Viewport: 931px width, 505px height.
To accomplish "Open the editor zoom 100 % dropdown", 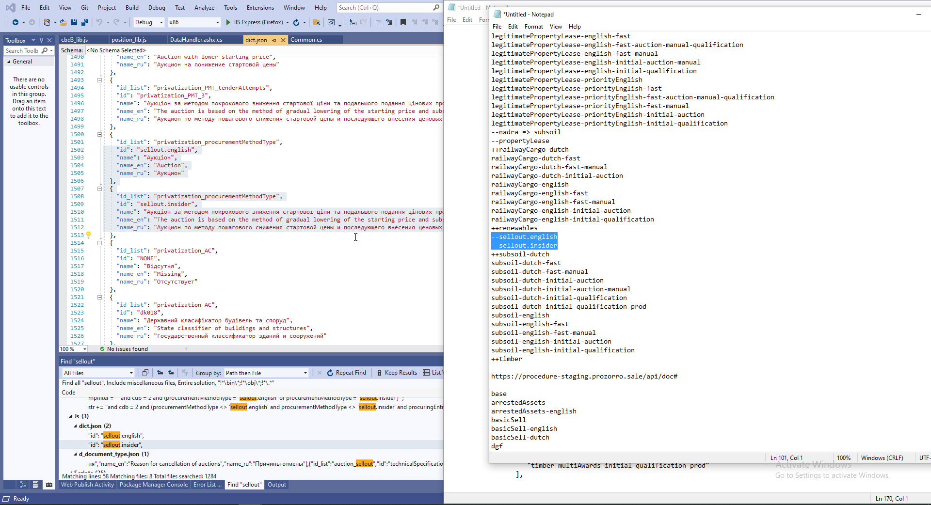I will pos(73,349).
